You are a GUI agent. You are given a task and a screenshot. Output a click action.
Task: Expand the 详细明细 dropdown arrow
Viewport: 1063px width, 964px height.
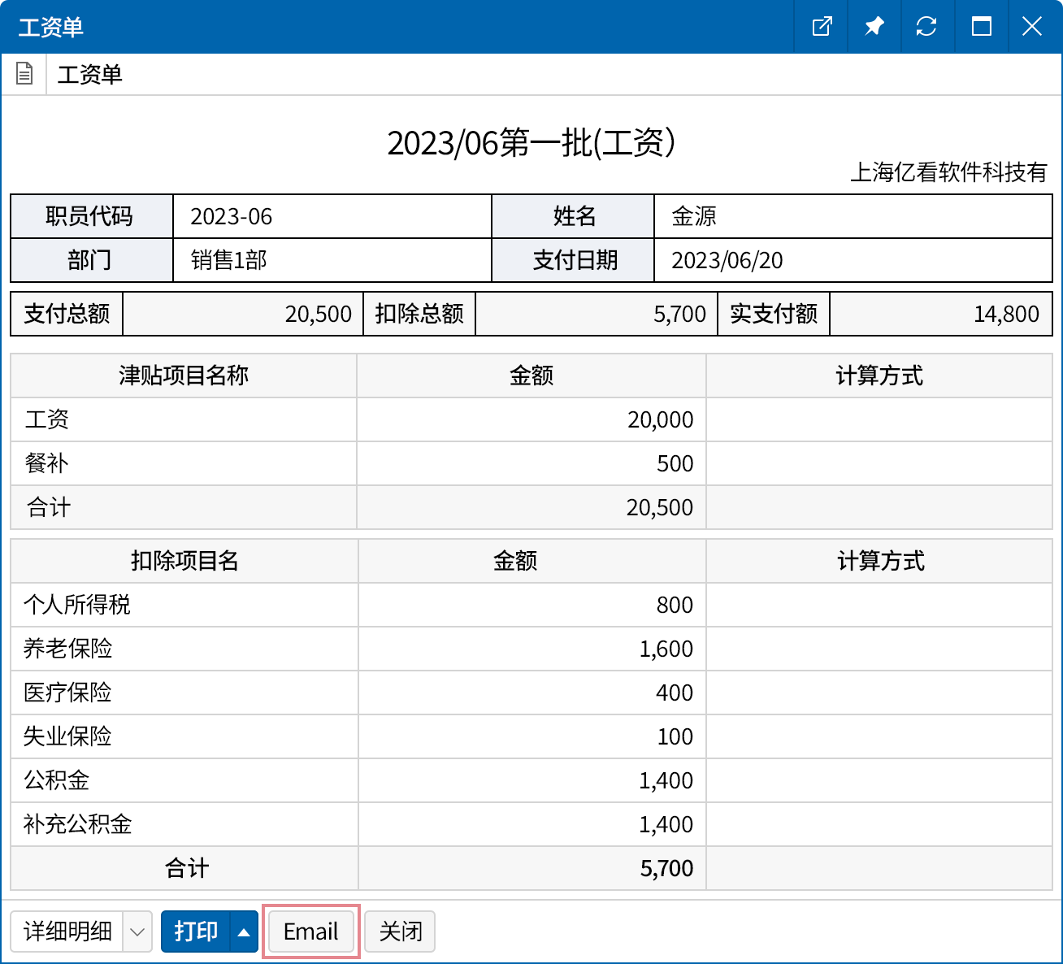137,931
